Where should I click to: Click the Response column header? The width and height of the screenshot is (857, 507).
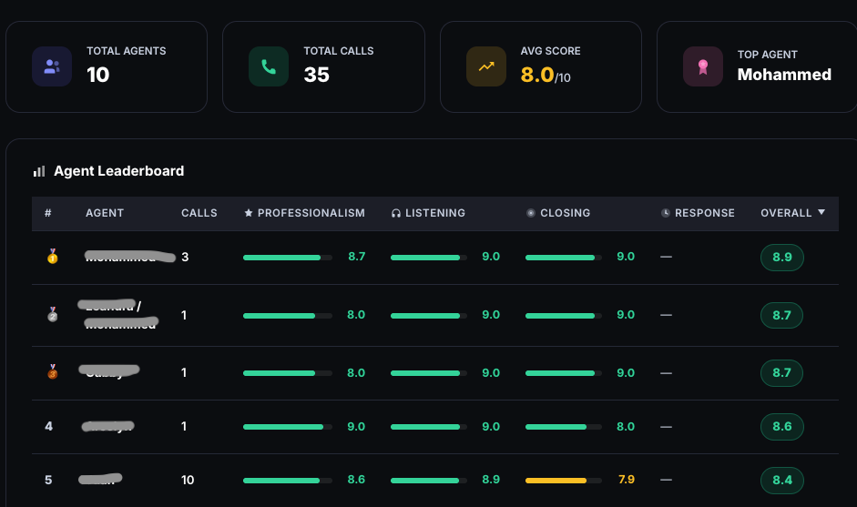click(704, 213)
